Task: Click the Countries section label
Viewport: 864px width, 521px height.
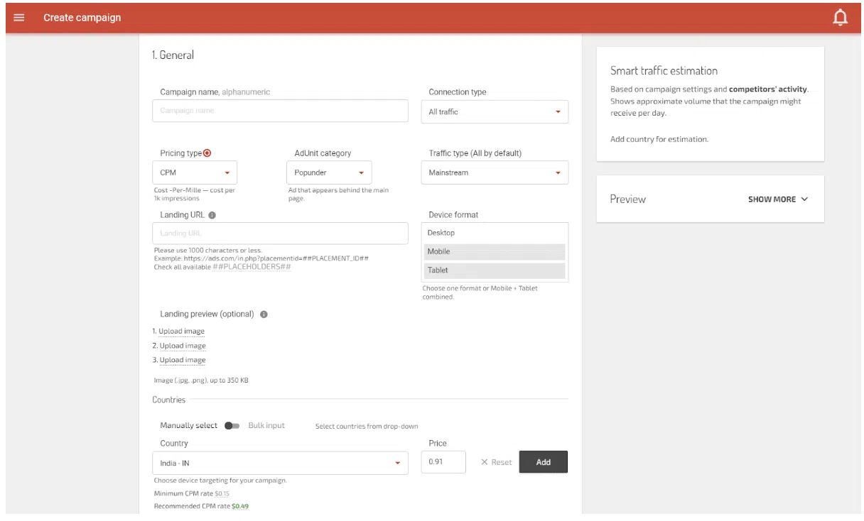Action: tap(169, 400)
